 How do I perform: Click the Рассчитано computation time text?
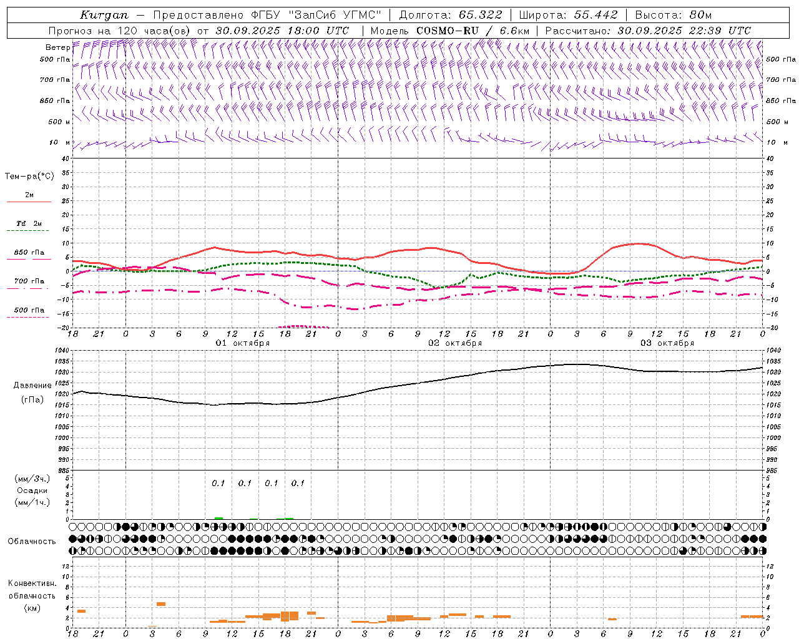tap(648, 31)
